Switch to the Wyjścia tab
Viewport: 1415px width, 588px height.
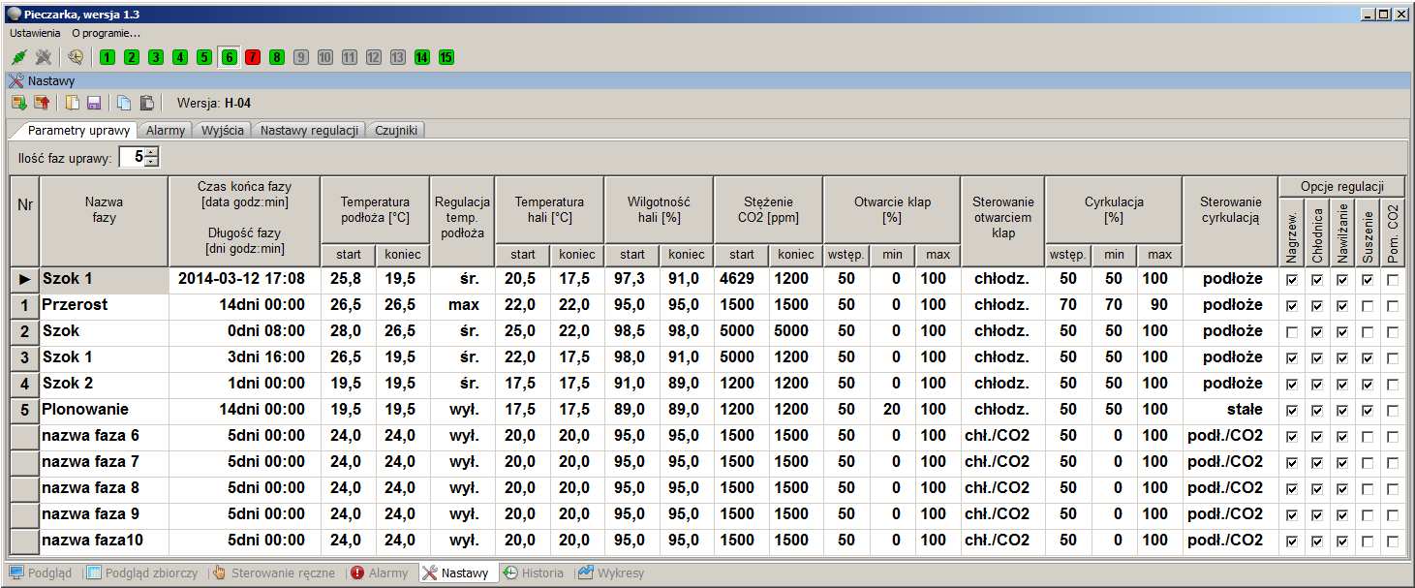(x=223, y=130)
